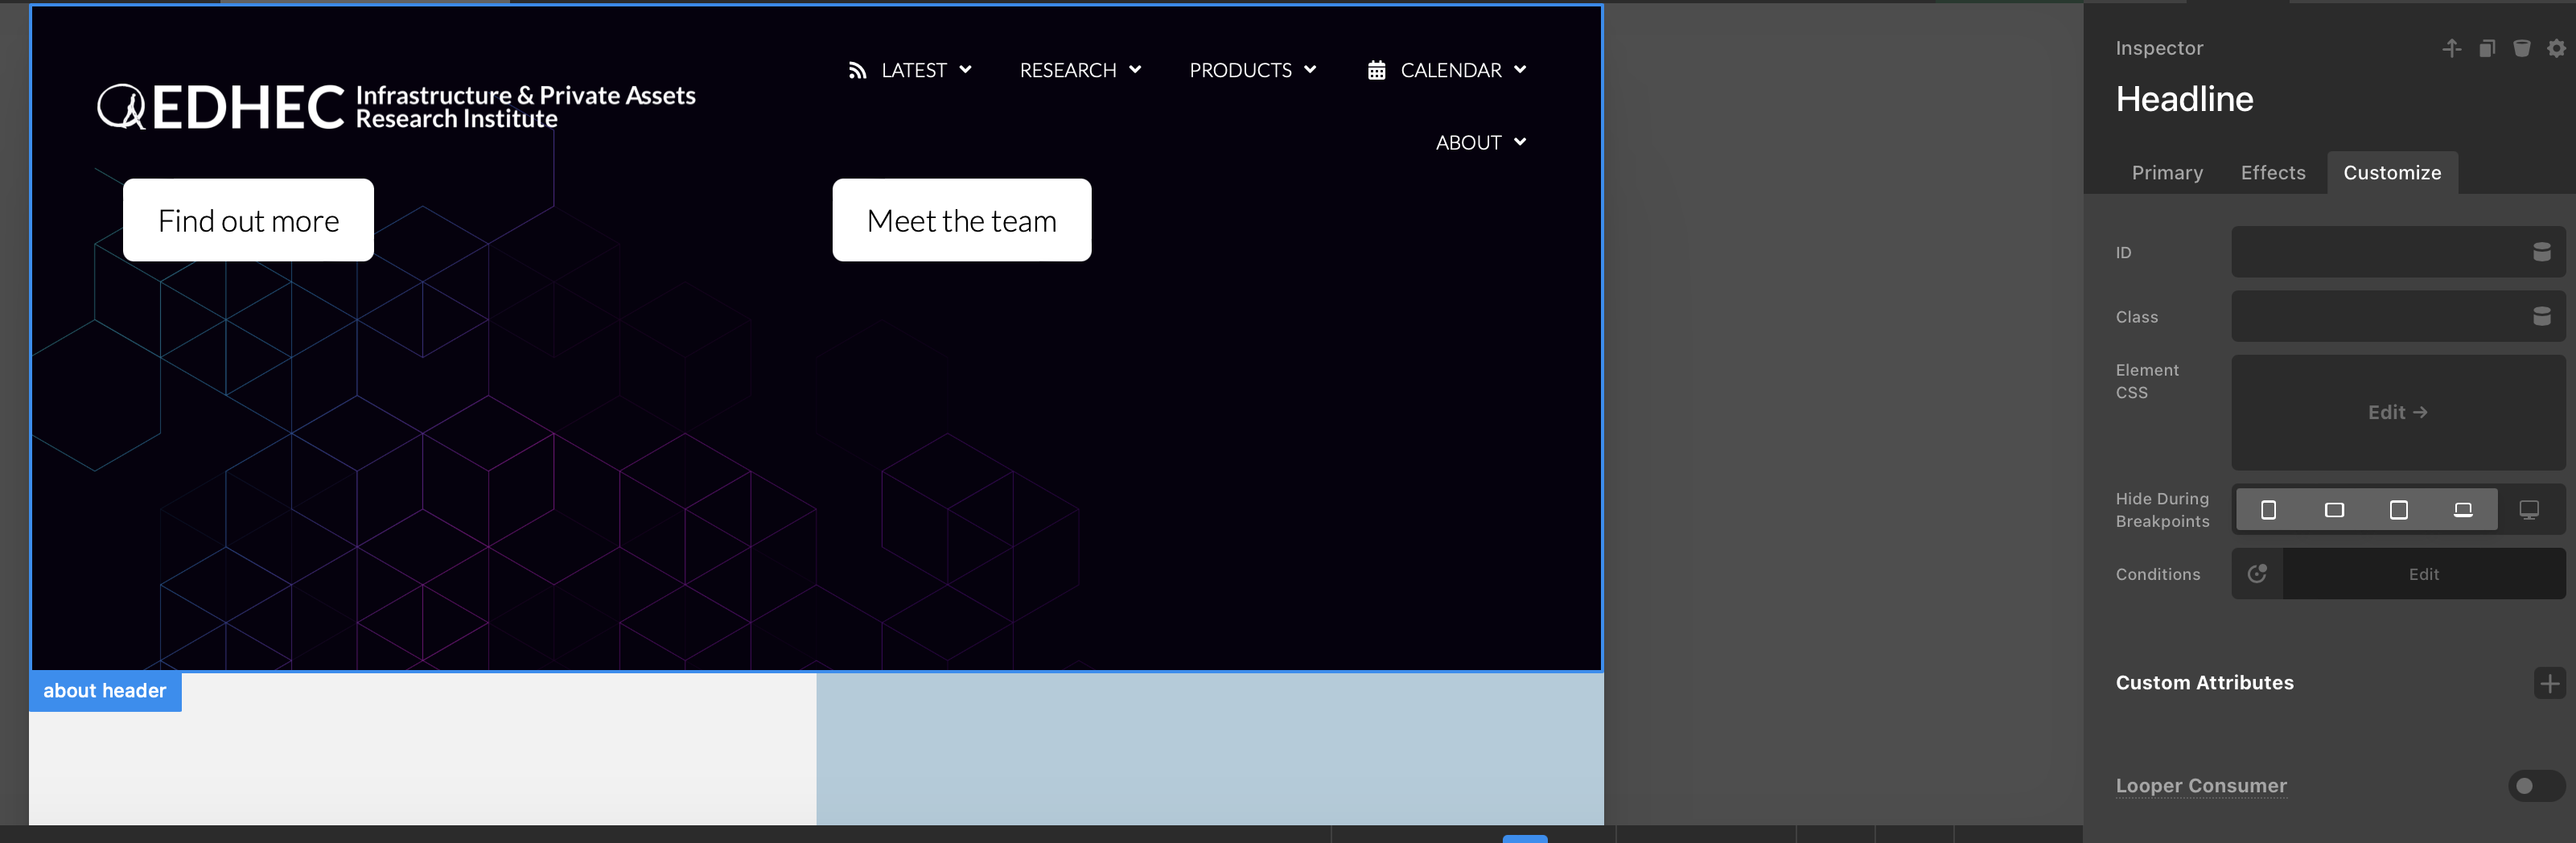Click dynamic content icon in Class field
The height and width of the screenshot is (843, 2576).
(2541, 317)
